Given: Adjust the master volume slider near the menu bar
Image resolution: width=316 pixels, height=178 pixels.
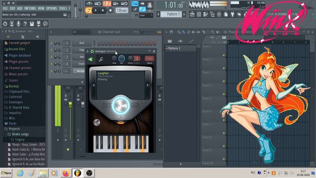Looking at the screenshot, I should (76, 10).
